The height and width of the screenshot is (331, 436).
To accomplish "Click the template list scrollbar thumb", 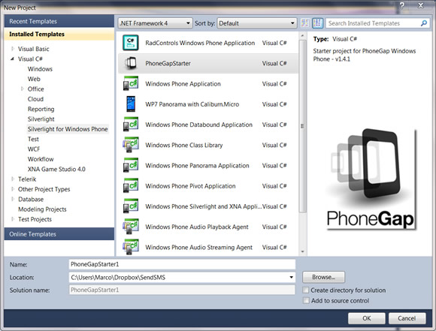I will tap(302, 126).
